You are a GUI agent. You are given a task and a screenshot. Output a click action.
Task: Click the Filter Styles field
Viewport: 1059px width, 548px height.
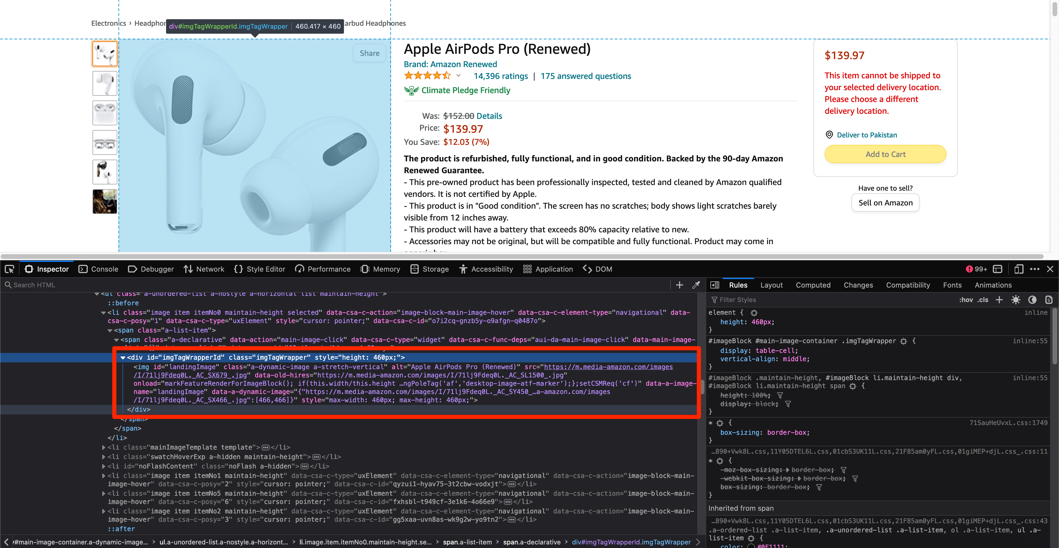pos(830,300)
